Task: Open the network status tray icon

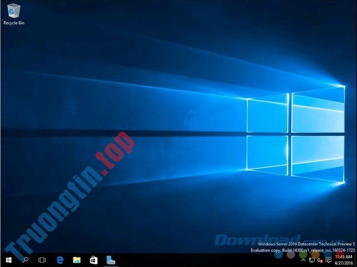Action: click(x=312, y=260)
